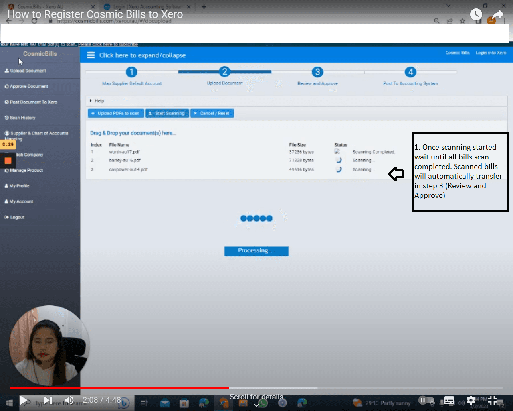Click the subscribe link in trial banner
The width and height of the screenshot is (513, 411).
[108, 44]
